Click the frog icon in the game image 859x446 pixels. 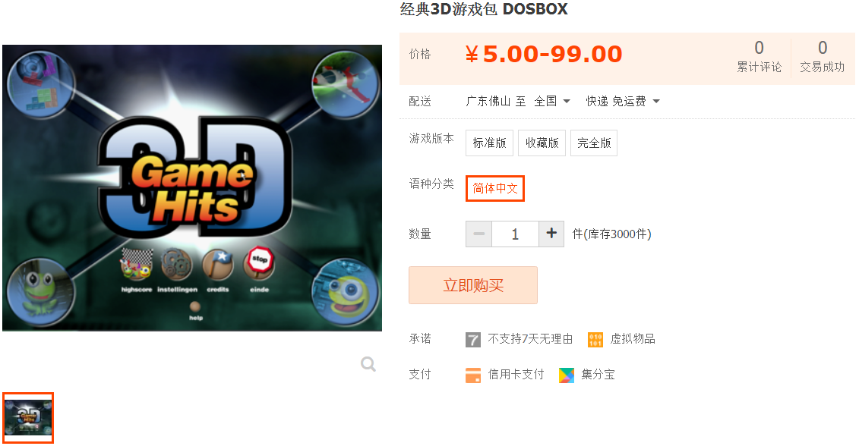pyautogui.click(x=39, y=293)
